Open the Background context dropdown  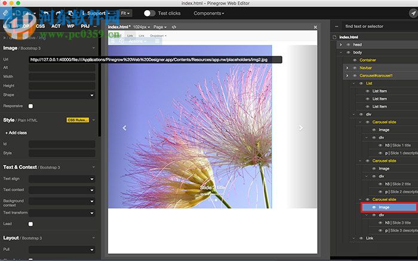coord(62,201)
